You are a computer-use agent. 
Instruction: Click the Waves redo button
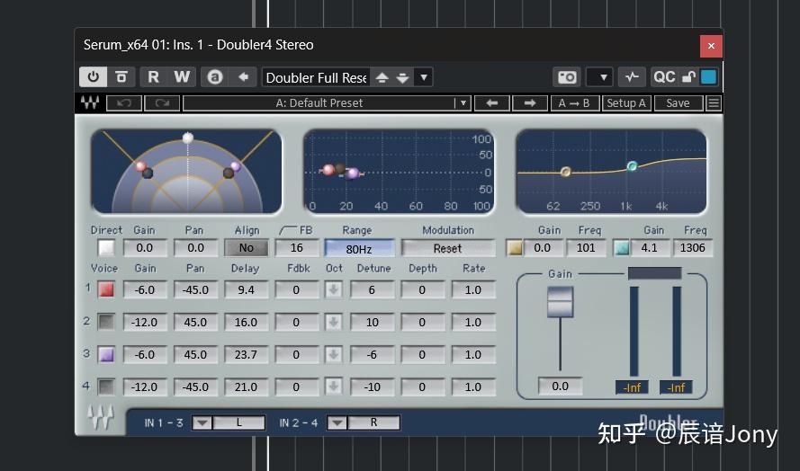(x=162, y=103)
